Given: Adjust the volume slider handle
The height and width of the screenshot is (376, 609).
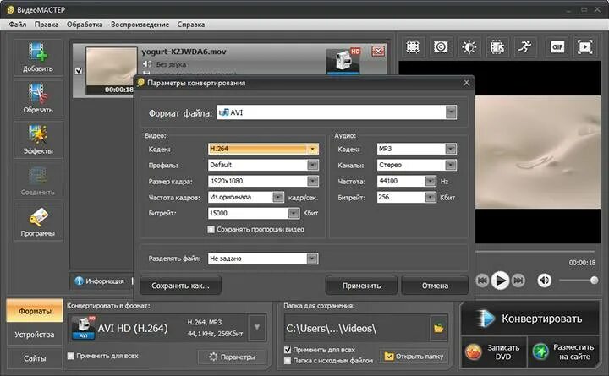Looking at the screenshot, I should (x=594, y=281).
